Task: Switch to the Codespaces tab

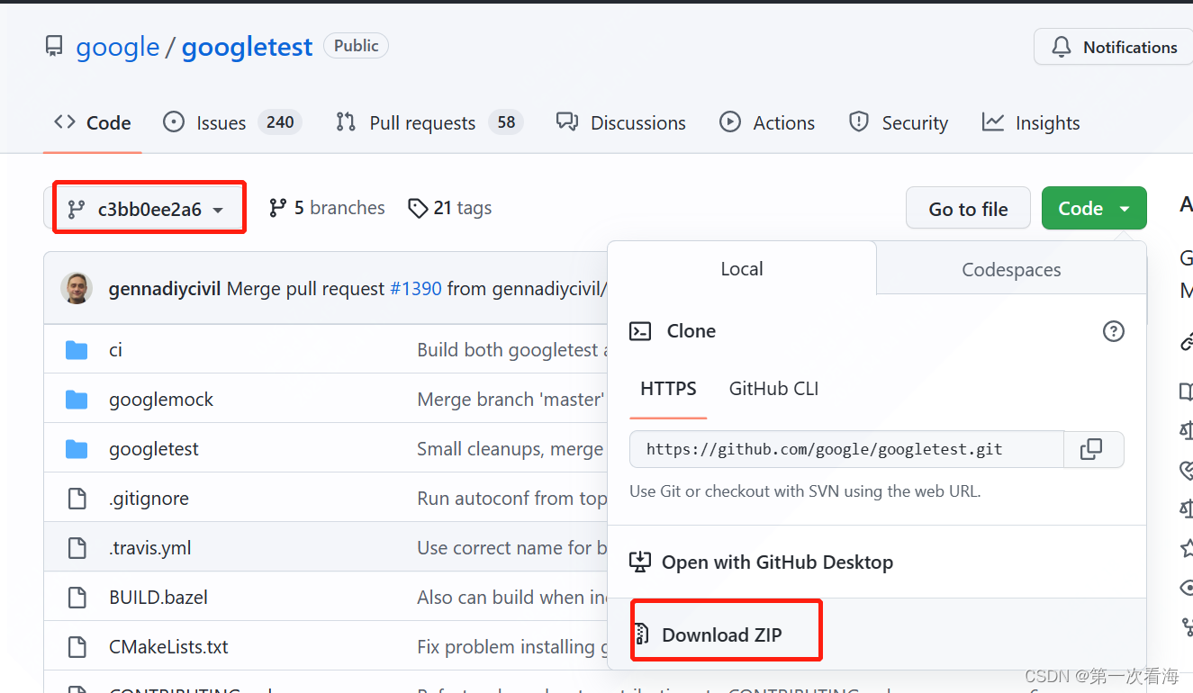Action: click(1011, 269)
